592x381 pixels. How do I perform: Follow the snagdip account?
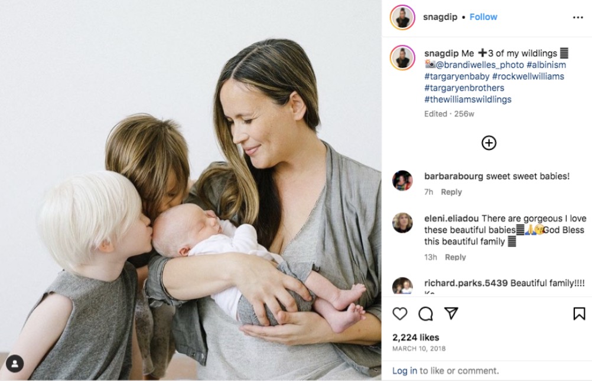click(x=483, y=17)
